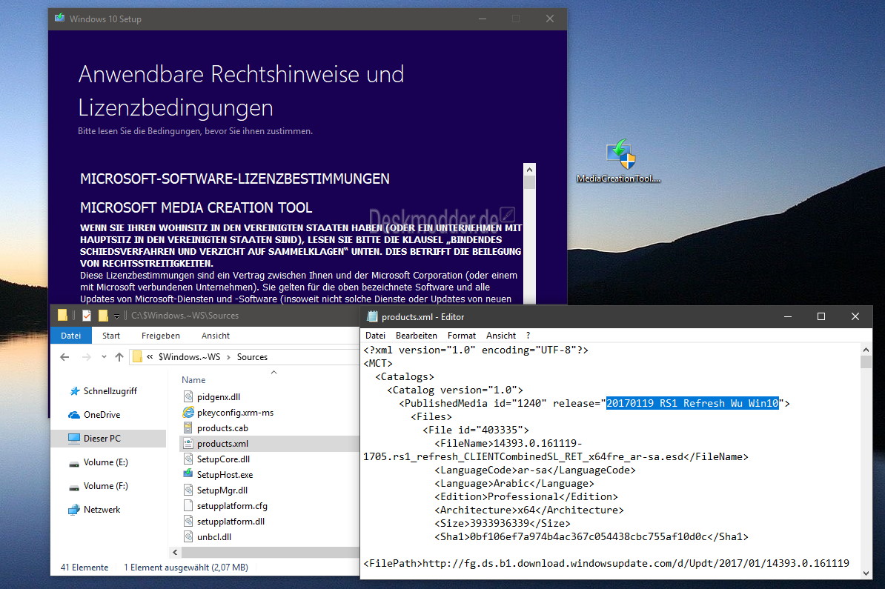Expand the $Windows.~WS breadcrumb arrow
885x589 pixels.
228,357
